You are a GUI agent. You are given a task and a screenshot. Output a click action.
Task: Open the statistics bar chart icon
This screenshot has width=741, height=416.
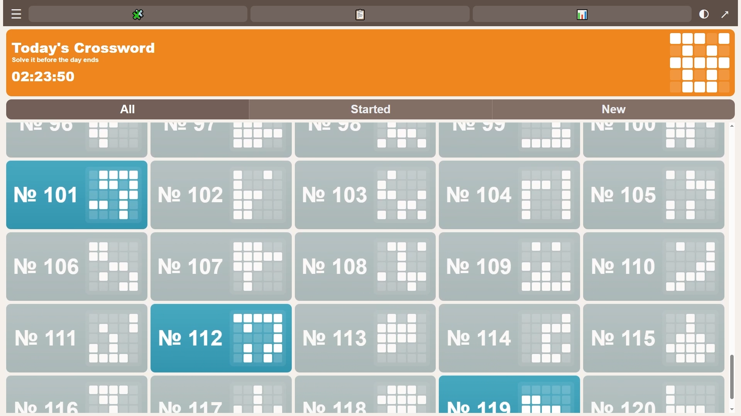click(x=582, y=14)
